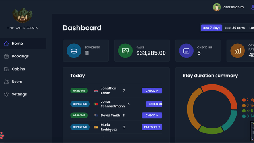Check out Maria Rodriguez
Viewport: 254px width, 143px height.
(152, 127)
